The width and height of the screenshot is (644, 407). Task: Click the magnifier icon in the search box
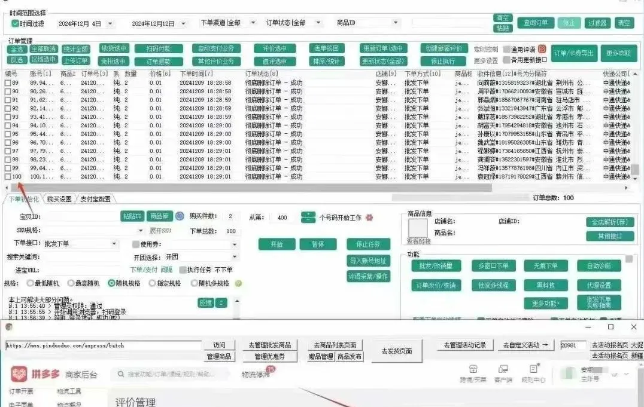pyautogui.click(x=121, y=375)
